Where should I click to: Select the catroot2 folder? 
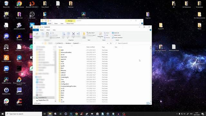63,75
